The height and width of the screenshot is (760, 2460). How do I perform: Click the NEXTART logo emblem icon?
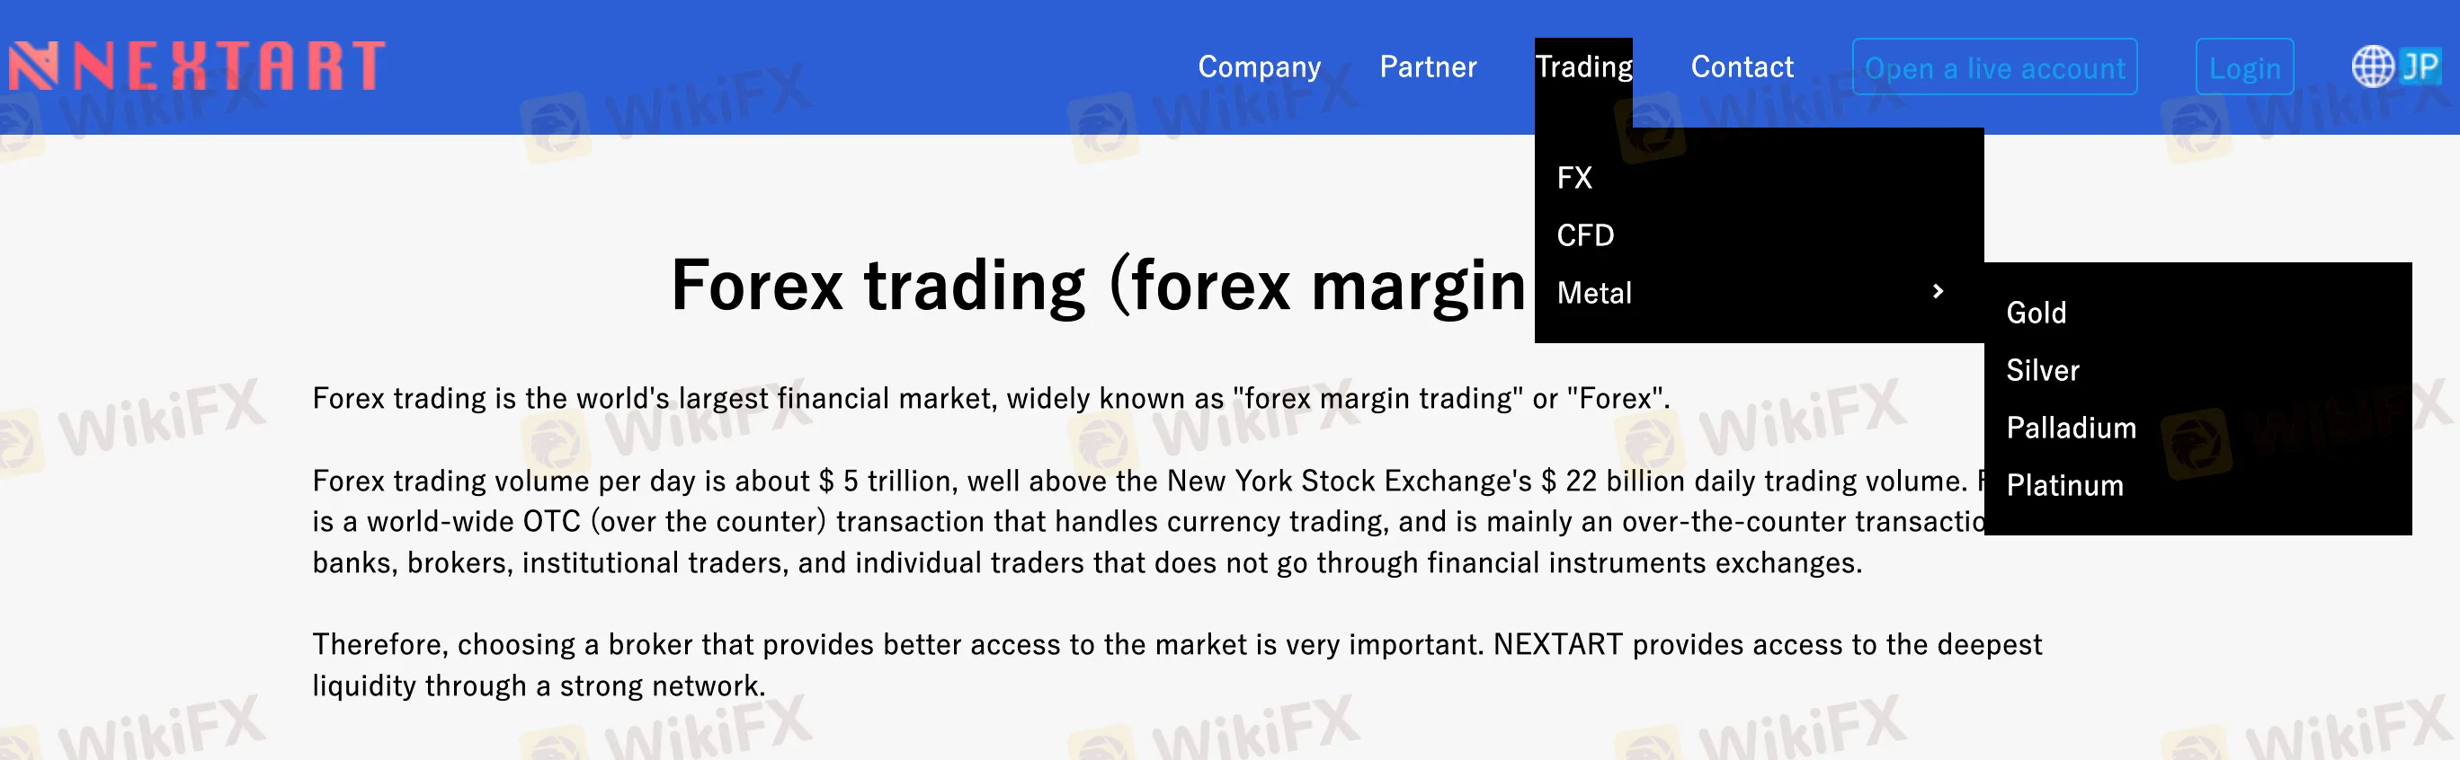[x=33, y=66]
